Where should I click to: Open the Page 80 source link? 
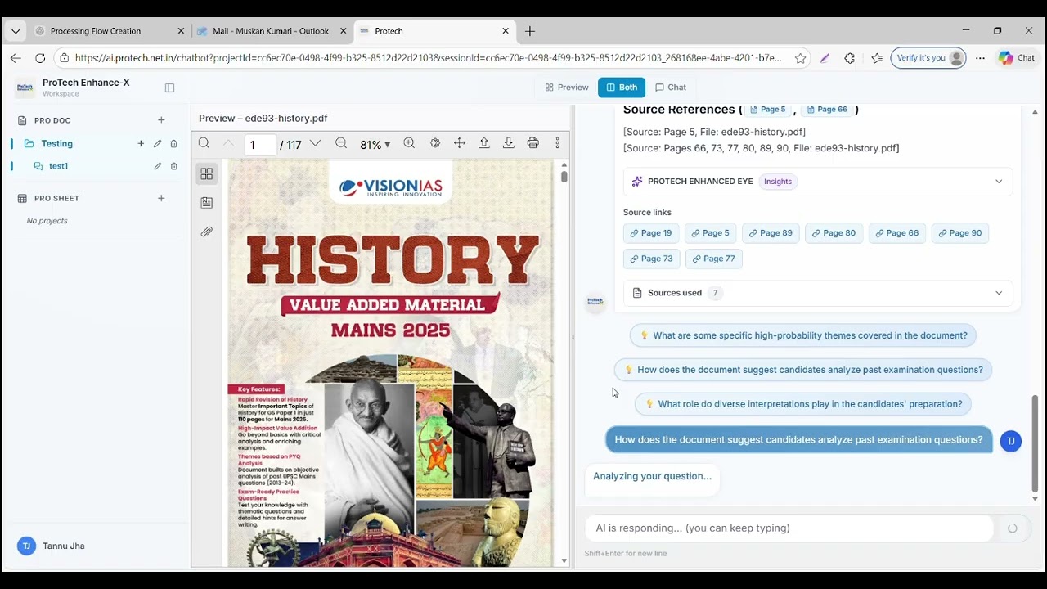(834, 233)
